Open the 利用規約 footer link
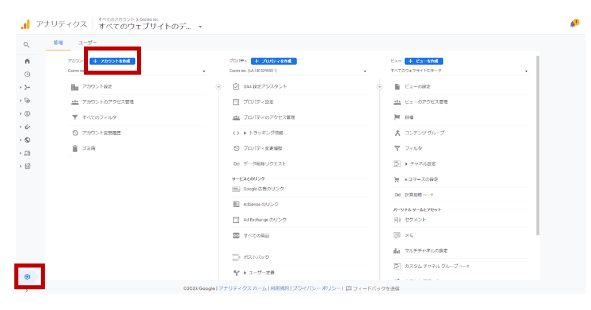This screenshot has height=310, width=591. (279, 289)
